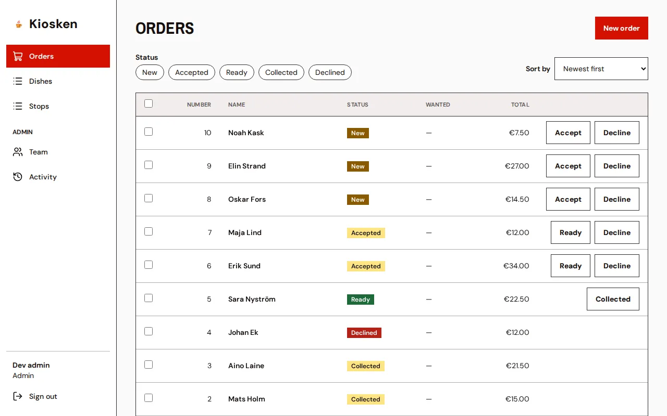667x416 pixels.
Task: Decline Erik Sund's order
Action: pyautogui.click(x=617, y=266)
